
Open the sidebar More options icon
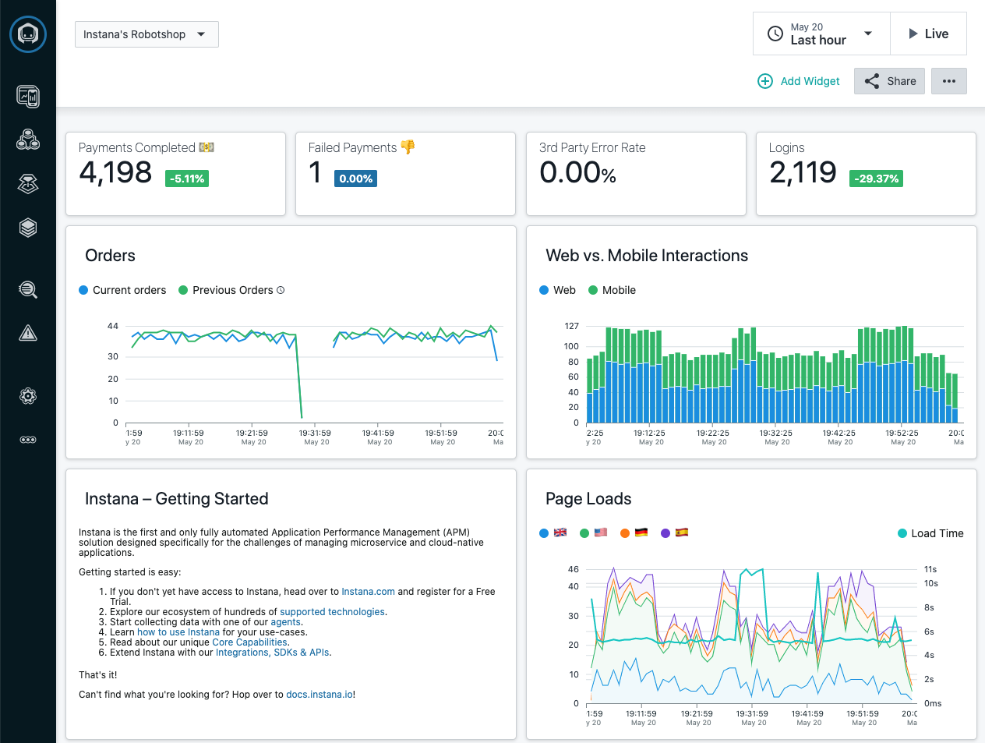tap(28, 440)
